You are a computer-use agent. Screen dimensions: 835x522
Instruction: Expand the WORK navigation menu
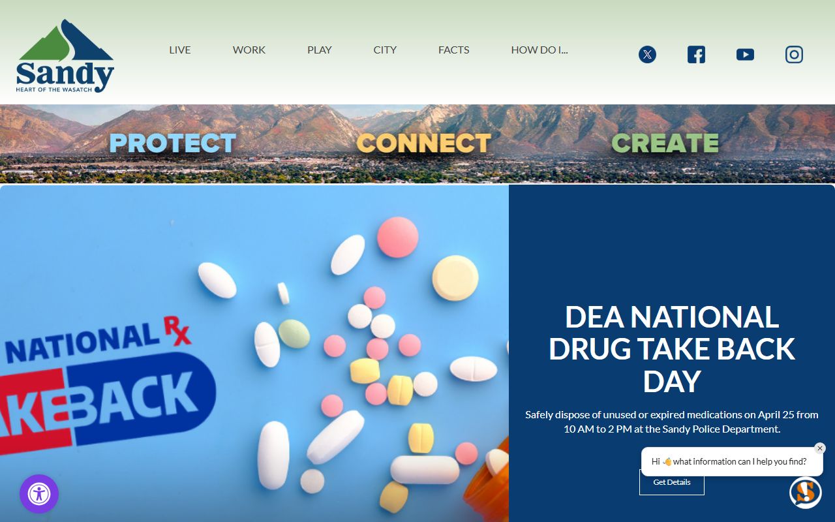(249, 50)
